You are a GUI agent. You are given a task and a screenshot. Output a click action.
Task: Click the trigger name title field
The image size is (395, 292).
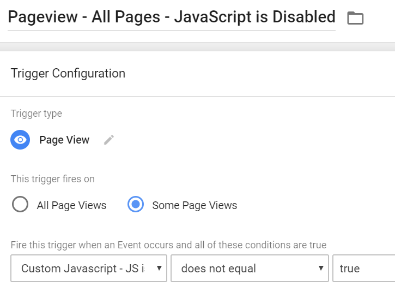pyautogui.click(x=171, y=17)
